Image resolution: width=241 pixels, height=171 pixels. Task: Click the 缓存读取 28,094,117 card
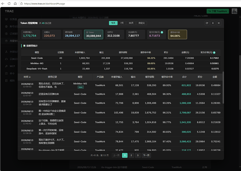point(73,35)
